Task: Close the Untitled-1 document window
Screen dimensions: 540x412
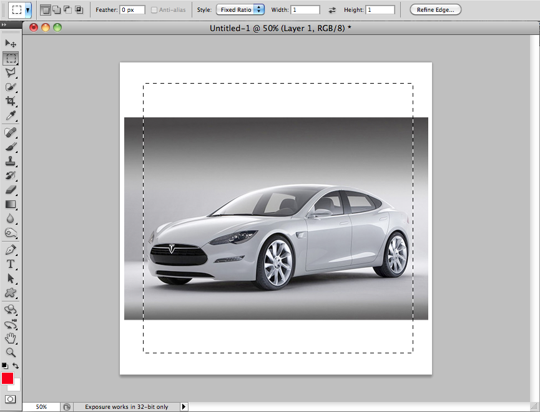Action: [34, 27]
